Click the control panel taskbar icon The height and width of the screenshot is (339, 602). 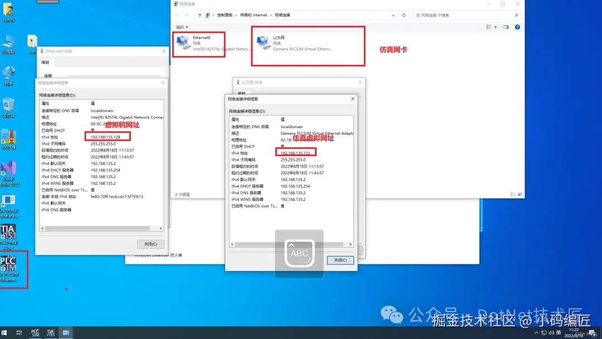click(66, 332)
